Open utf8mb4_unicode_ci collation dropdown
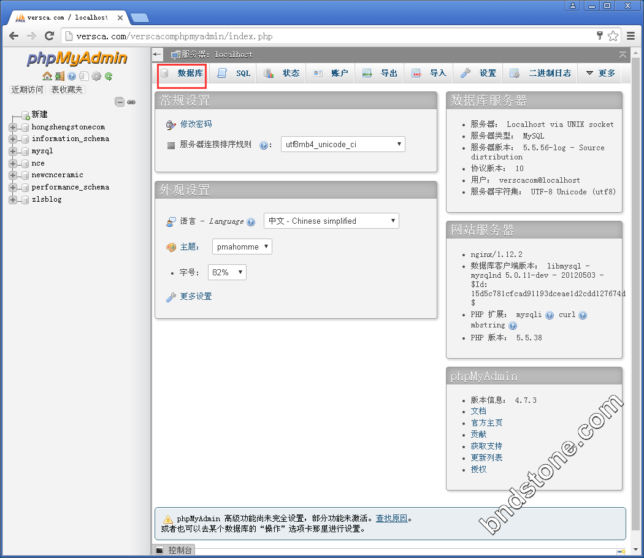Image resolution: width=644 pixels, height=558 pixels. click(x=343, y=144)
